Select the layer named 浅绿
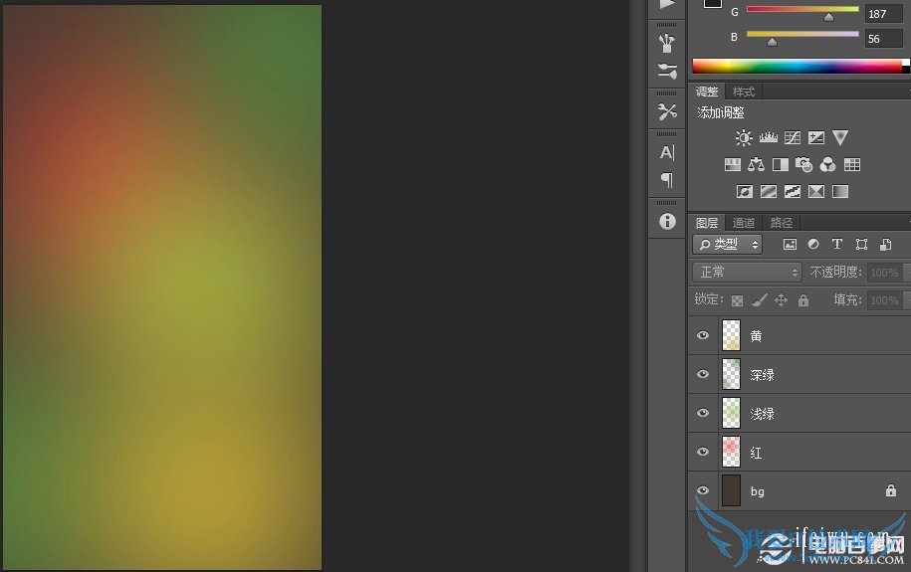Viewport: 911px width, 572px height. click(x=762, y=414)
